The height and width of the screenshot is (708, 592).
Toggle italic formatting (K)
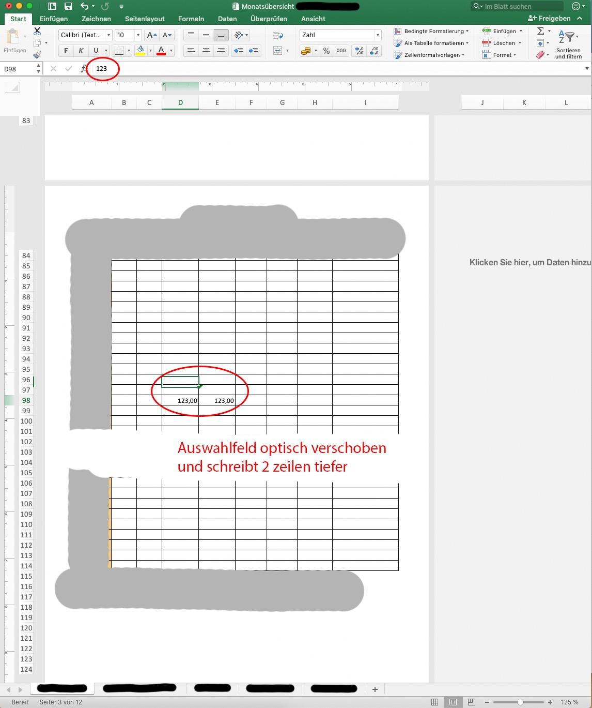click(x=81, y=51)
